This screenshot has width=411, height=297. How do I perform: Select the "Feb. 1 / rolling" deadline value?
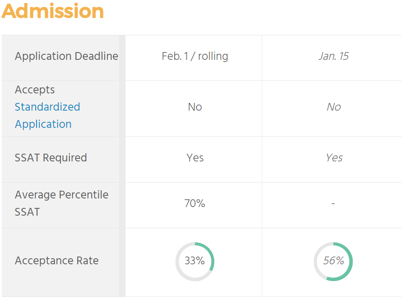coord(195,56)
